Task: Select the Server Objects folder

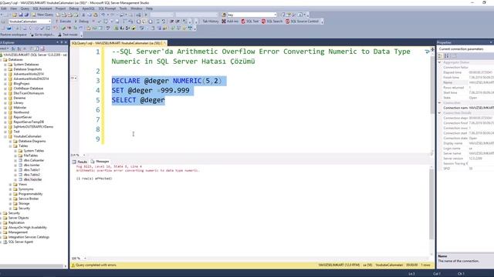Action: coord(19,218)
